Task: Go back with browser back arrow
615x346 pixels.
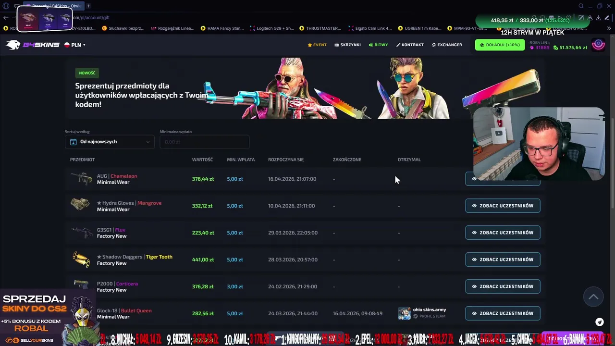Action: (6, 18)
